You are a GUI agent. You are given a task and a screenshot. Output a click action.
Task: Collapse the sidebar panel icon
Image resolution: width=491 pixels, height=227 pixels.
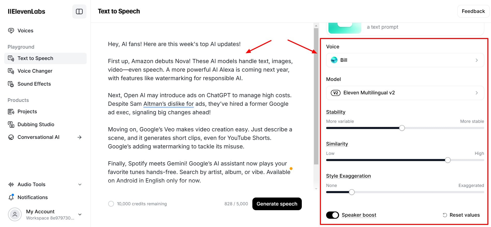click(x=79, y=11)
